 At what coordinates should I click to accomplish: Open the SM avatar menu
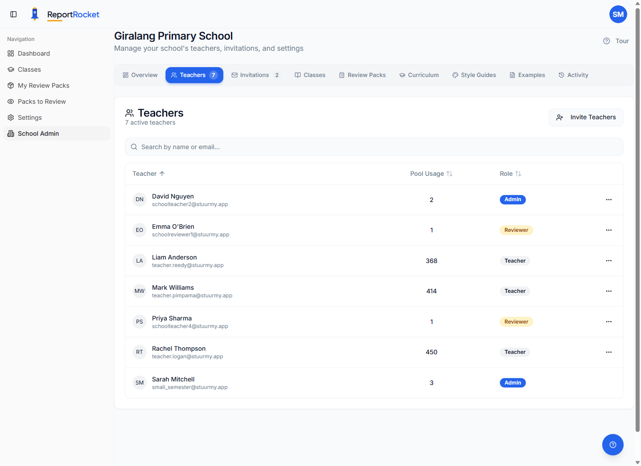tap(618, 14)
